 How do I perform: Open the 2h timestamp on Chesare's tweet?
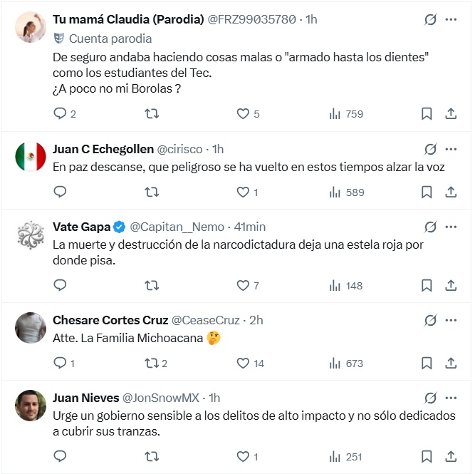click(x=255, y=320)
